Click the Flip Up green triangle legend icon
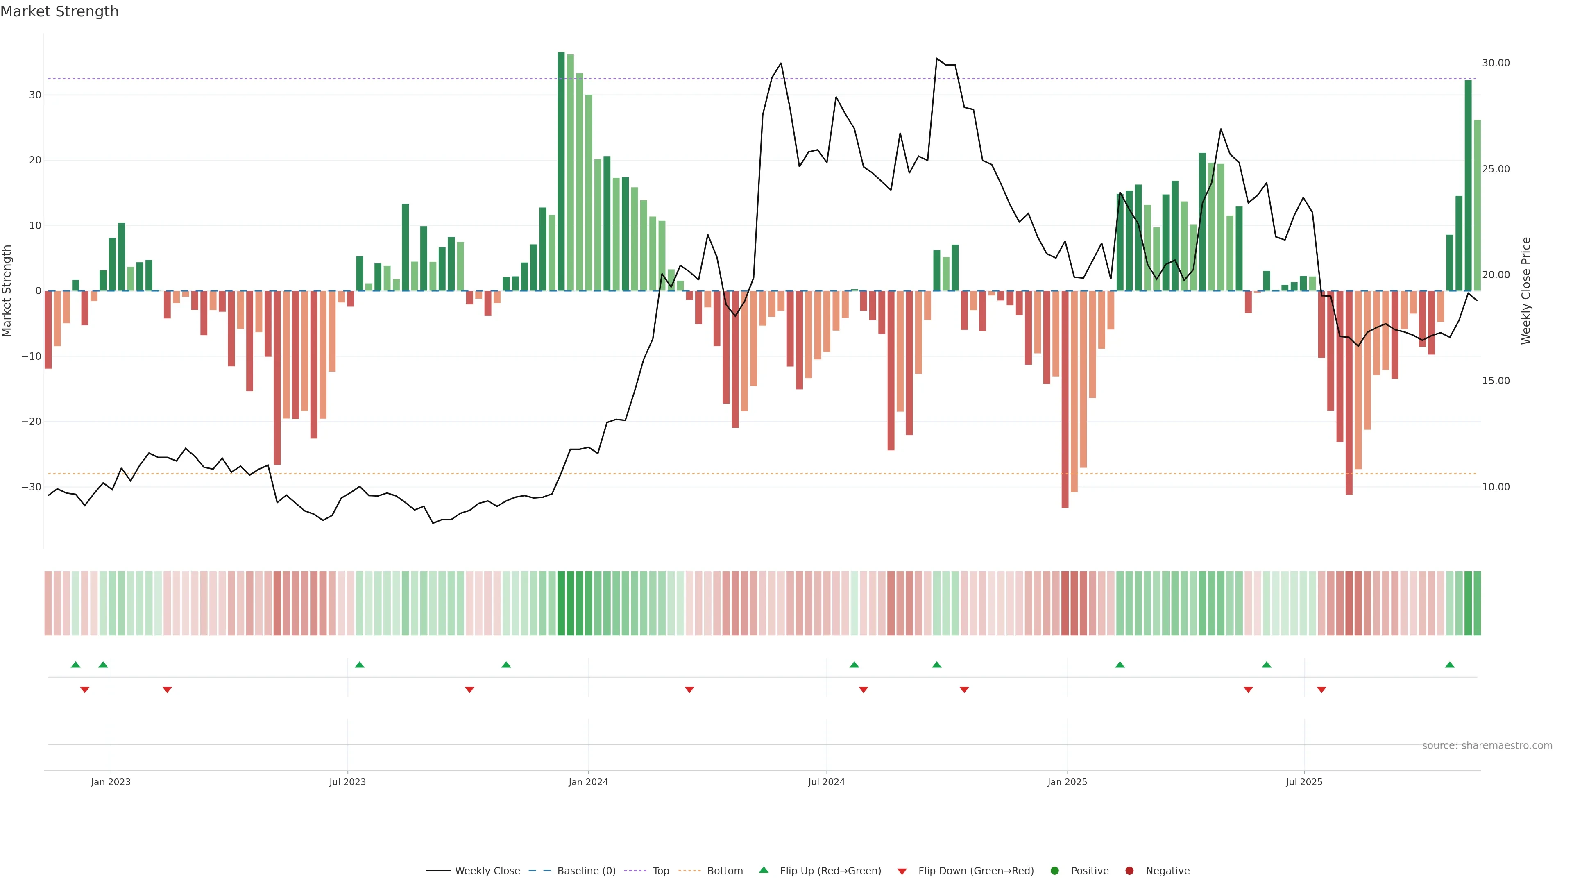Image resolution: width=1573 pixels, height=885 pixels. coord(763,870)
